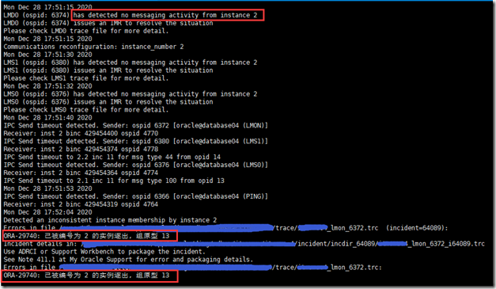Click 'Use ADRCI or Support Workbench to package the incident.'
This screenshot has width=496, height=289.
104,252
